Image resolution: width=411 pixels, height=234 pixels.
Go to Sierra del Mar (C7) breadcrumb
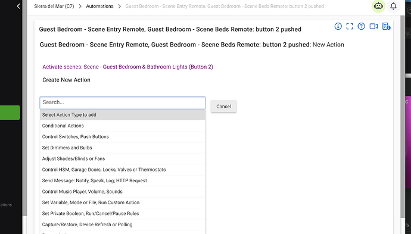point(54,6)
